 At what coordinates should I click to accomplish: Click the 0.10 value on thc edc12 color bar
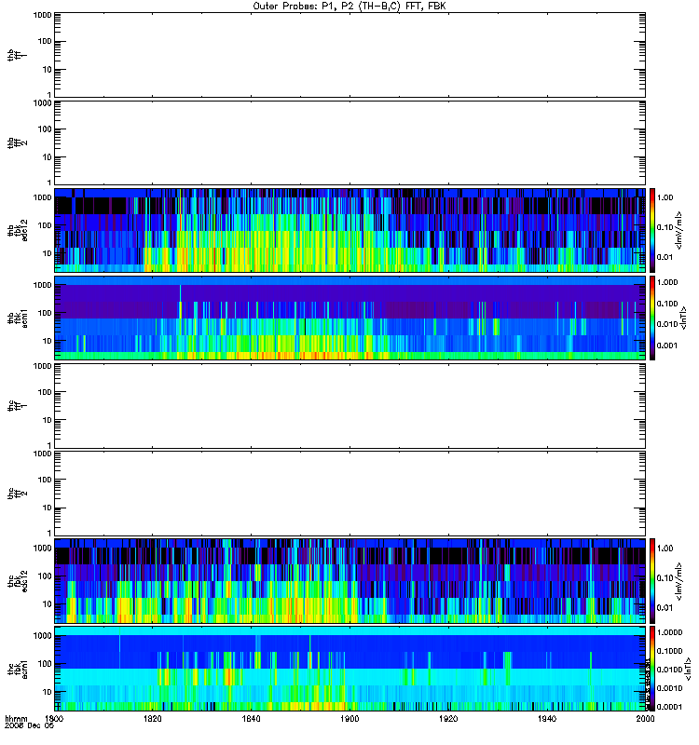665,577
